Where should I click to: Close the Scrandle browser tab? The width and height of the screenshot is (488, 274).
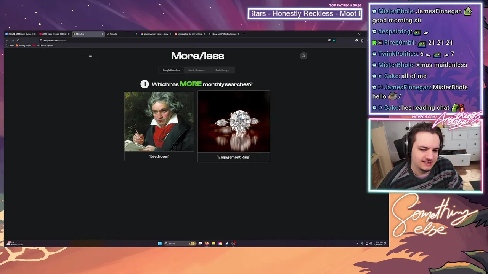pos(136,34)
